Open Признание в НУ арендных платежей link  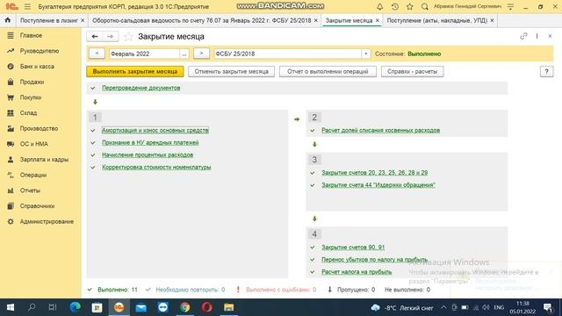point(150,142)
